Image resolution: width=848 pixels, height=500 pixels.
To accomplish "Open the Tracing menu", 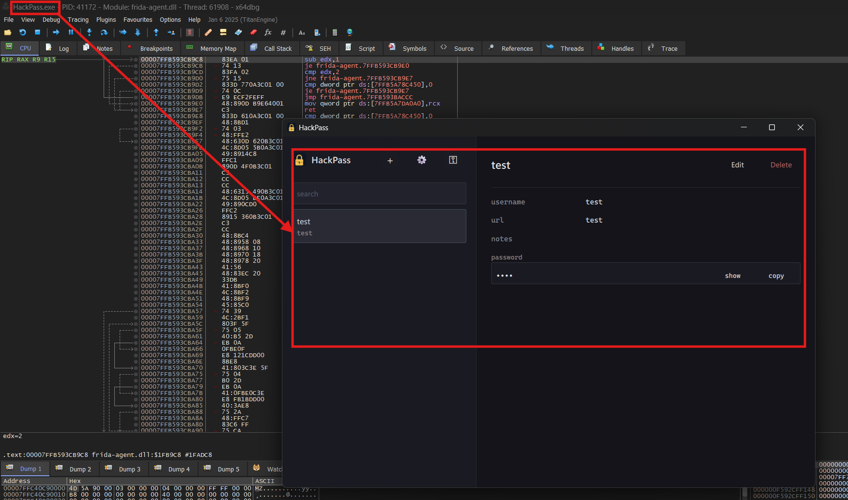I will [x=78, y=20].
